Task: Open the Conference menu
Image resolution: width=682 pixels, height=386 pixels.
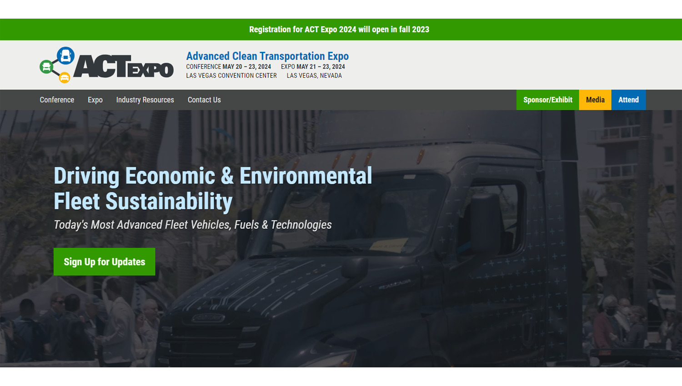Action: (x=57, y=100)
